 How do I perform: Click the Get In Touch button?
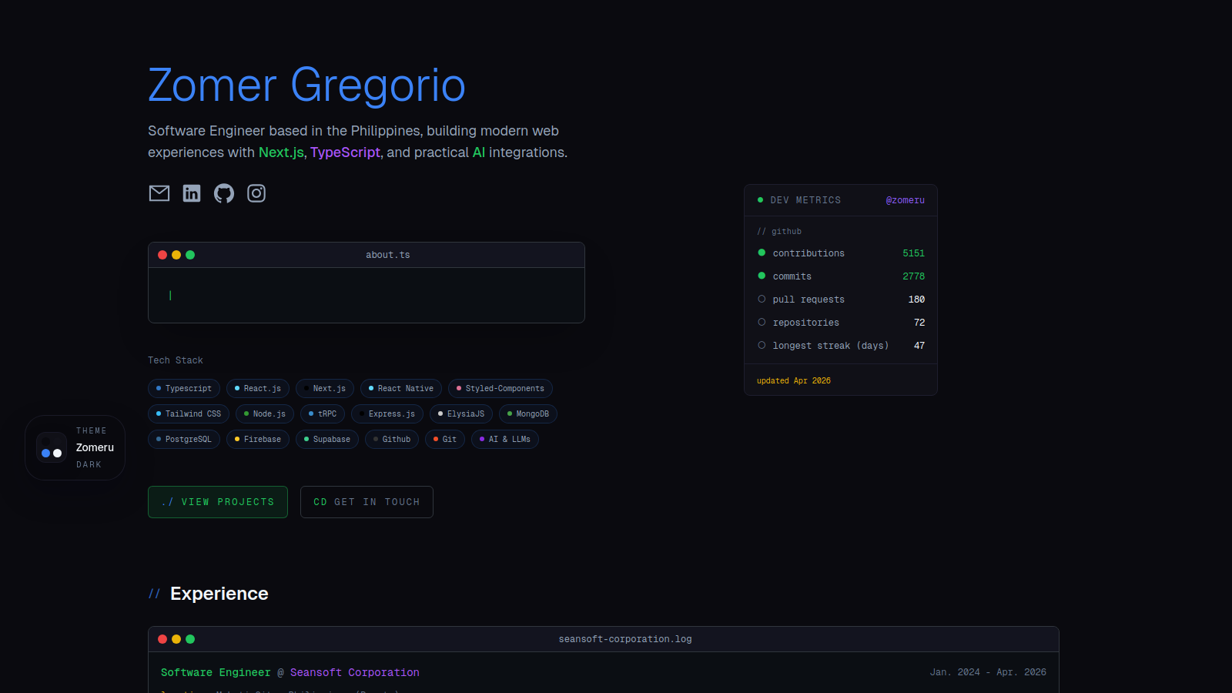point(367,502)
